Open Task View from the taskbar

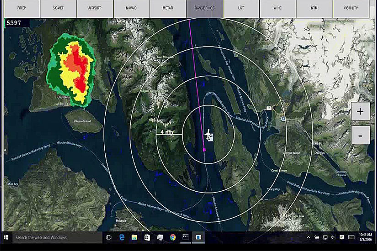108,237
